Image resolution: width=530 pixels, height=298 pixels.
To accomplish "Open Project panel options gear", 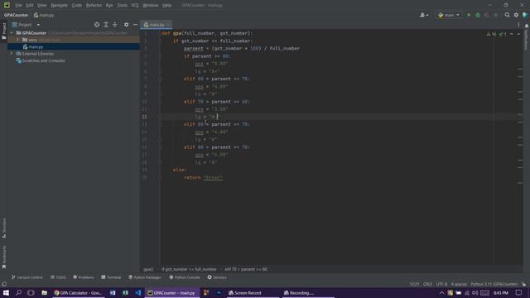I will tap(126, 25).
